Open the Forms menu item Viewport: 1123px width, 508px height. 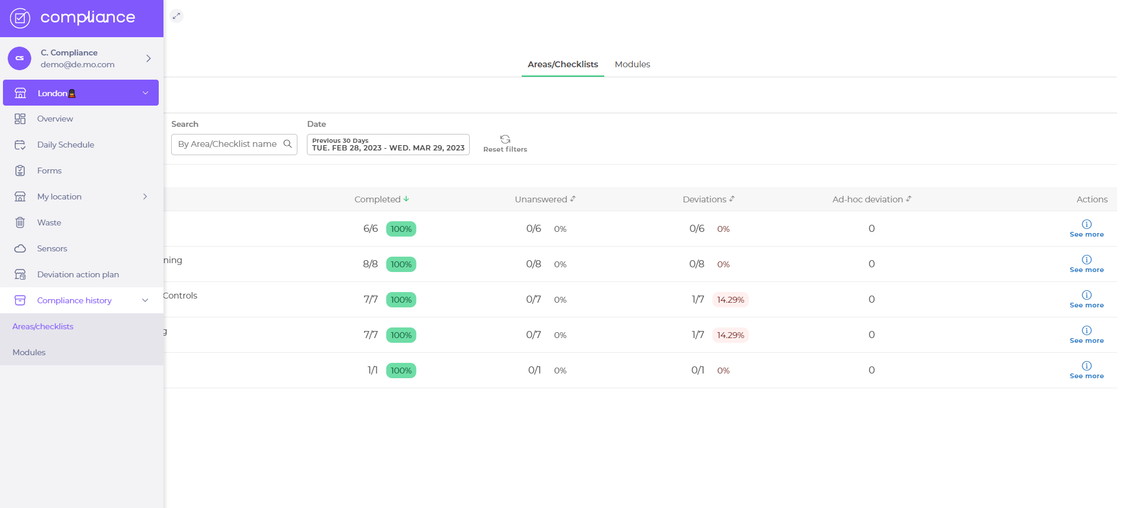[81, 171]
